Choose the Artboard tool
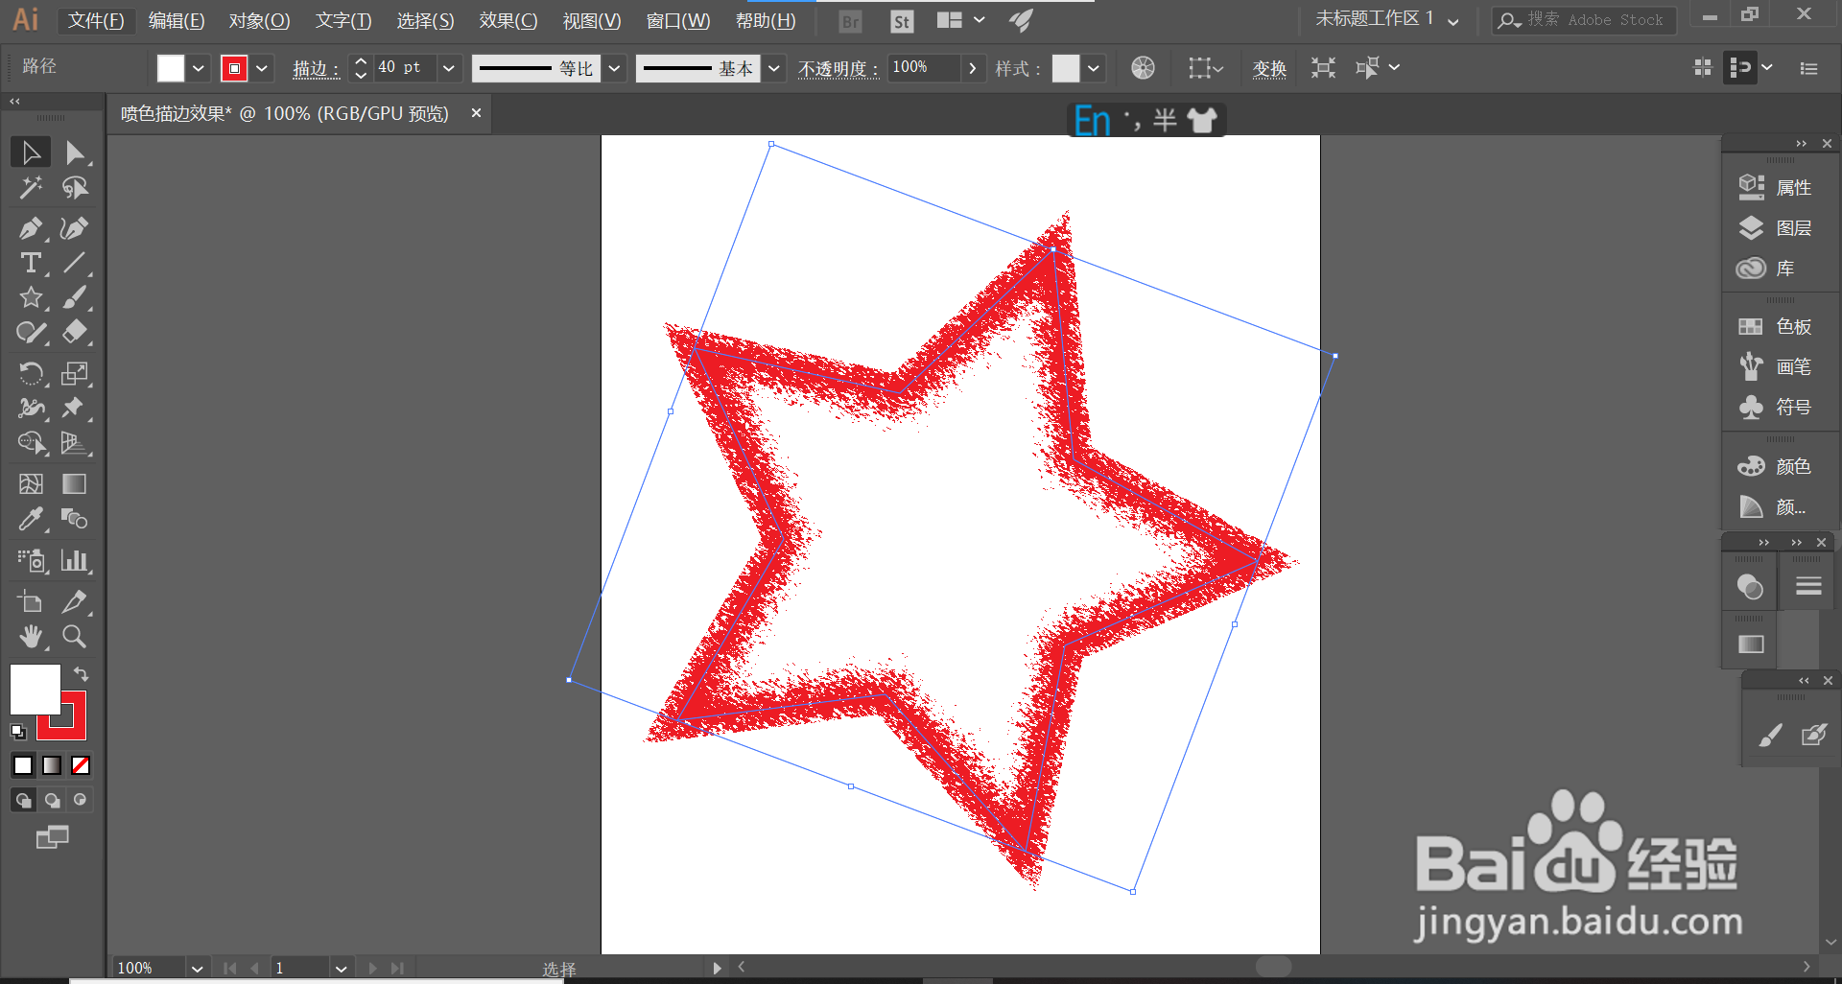 pos(31,601)
